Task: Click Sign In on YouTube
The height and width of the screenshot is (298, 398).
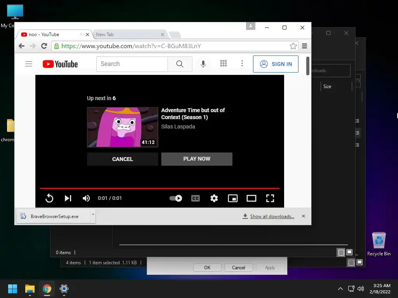Action: (x=276, y=64)
